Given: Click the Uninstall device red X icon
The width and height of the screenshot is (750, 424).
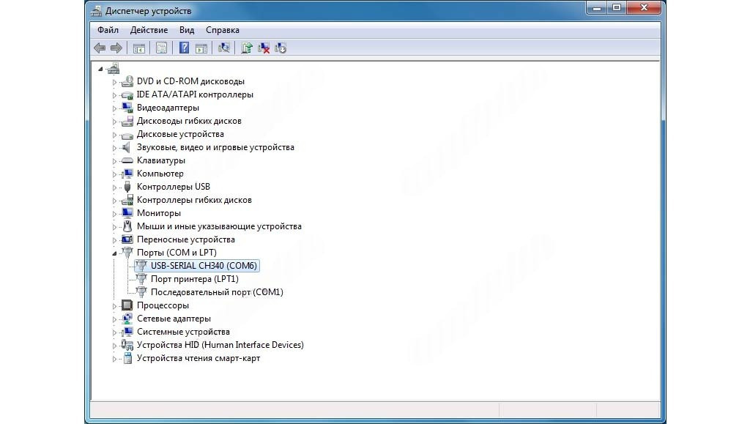Looking at the screenshot, I should coord(264,48).
